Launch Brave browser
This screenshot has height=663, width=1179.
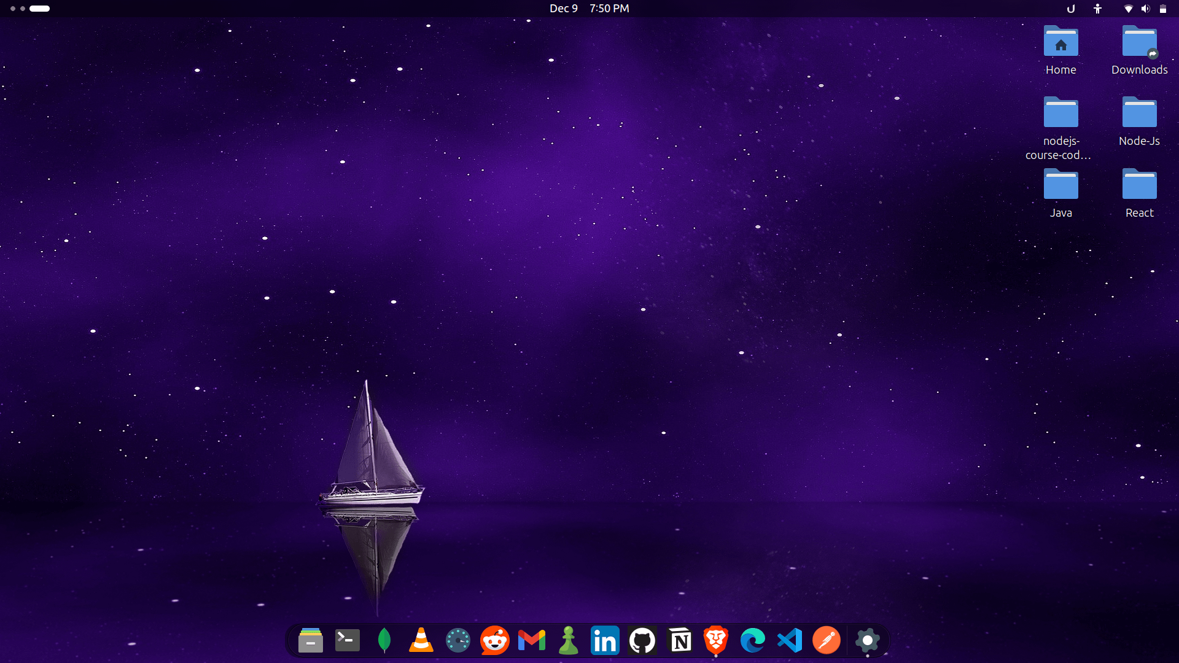pyautogui.click(x=716, y=641)
